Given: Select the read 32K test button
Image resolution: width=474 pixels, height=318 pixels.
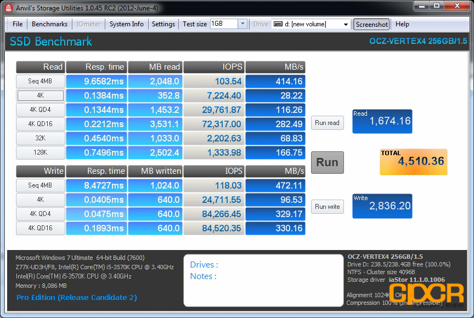Looking at the screenshot, I should click(40, 138).
